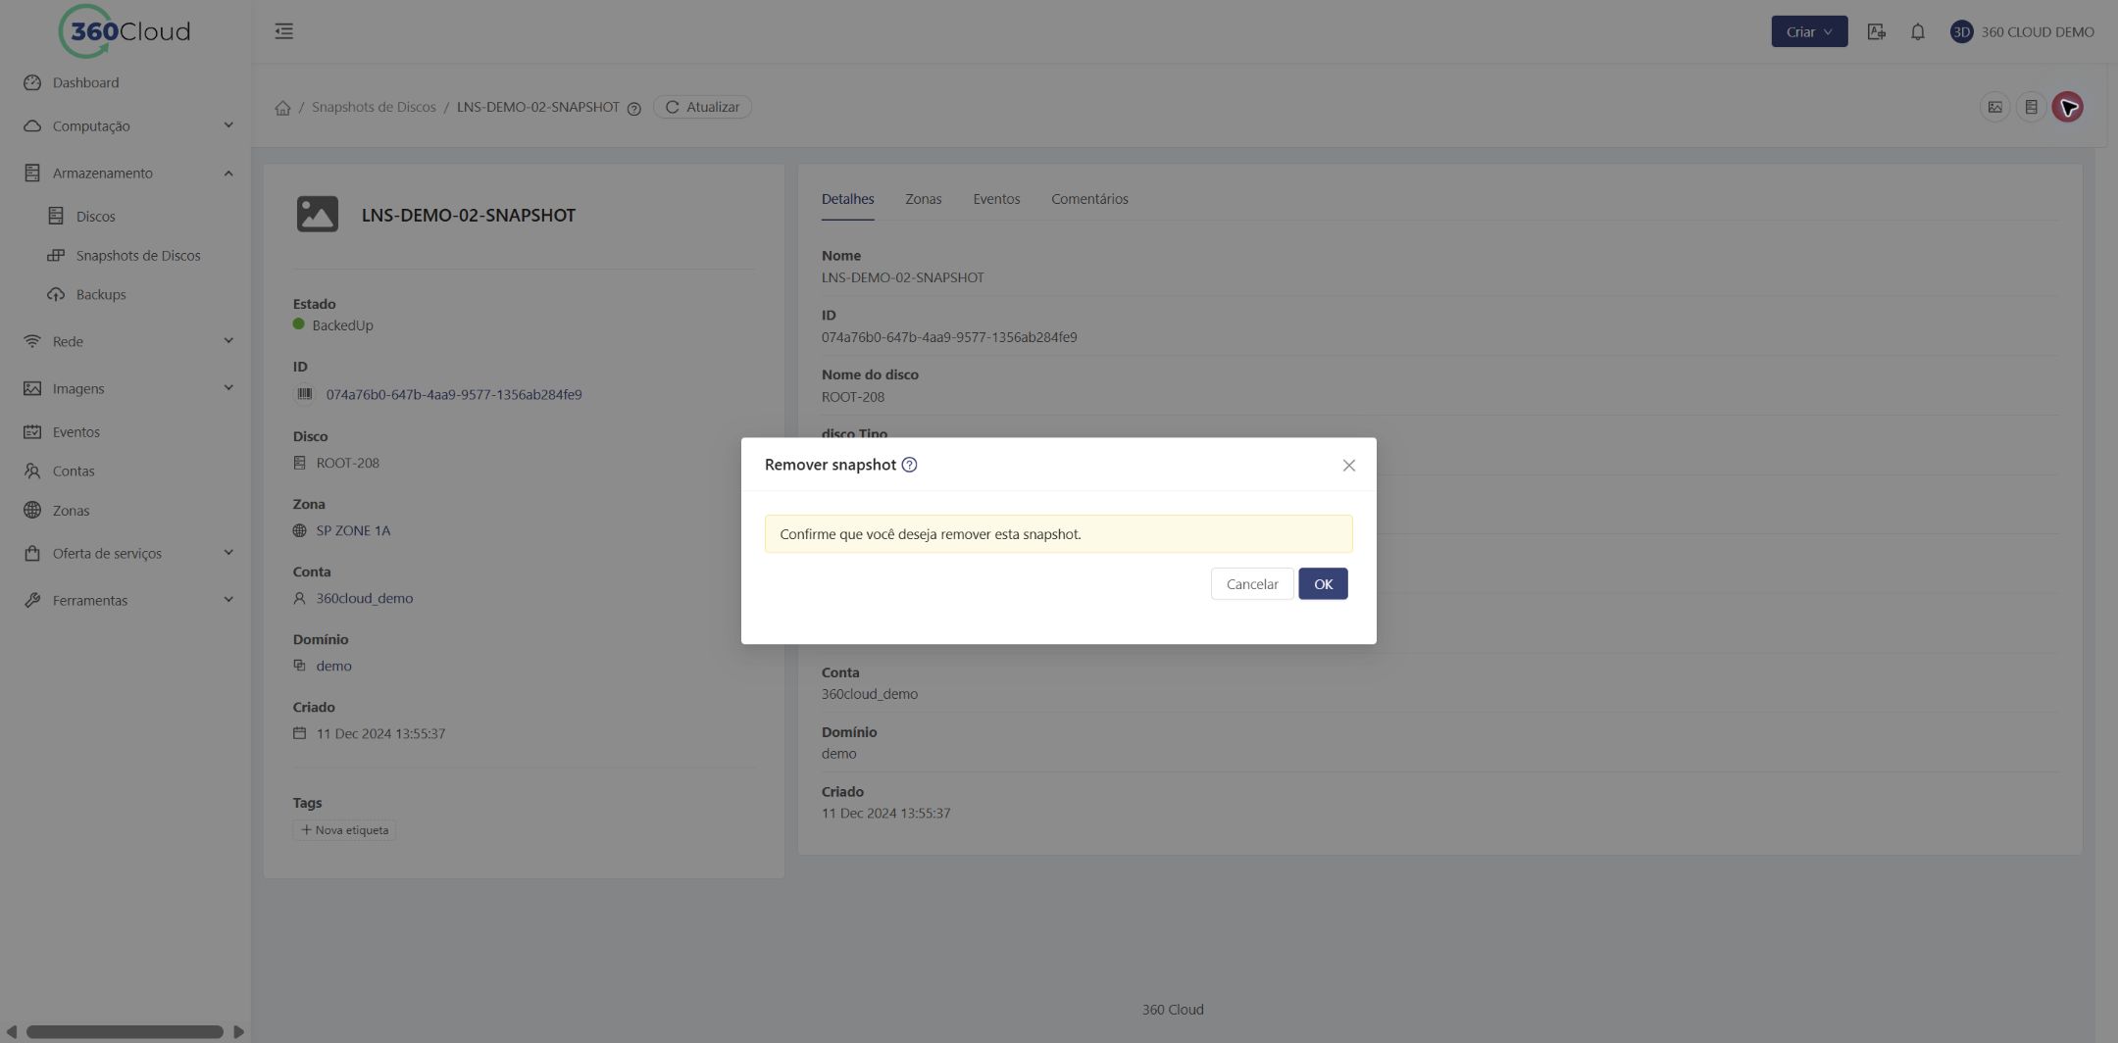Screen dimensions: 2118x1043
Task: Click the sidebar horizontal scrollbar
Action: pos(125,1031)
